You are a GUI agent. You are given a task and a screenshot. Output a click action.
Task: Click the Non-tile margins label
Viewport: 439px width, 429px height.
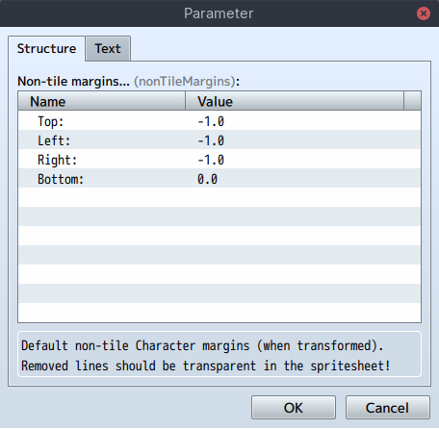[73, 81]
